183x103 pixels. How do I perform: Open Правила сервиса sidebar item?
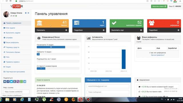17,62
